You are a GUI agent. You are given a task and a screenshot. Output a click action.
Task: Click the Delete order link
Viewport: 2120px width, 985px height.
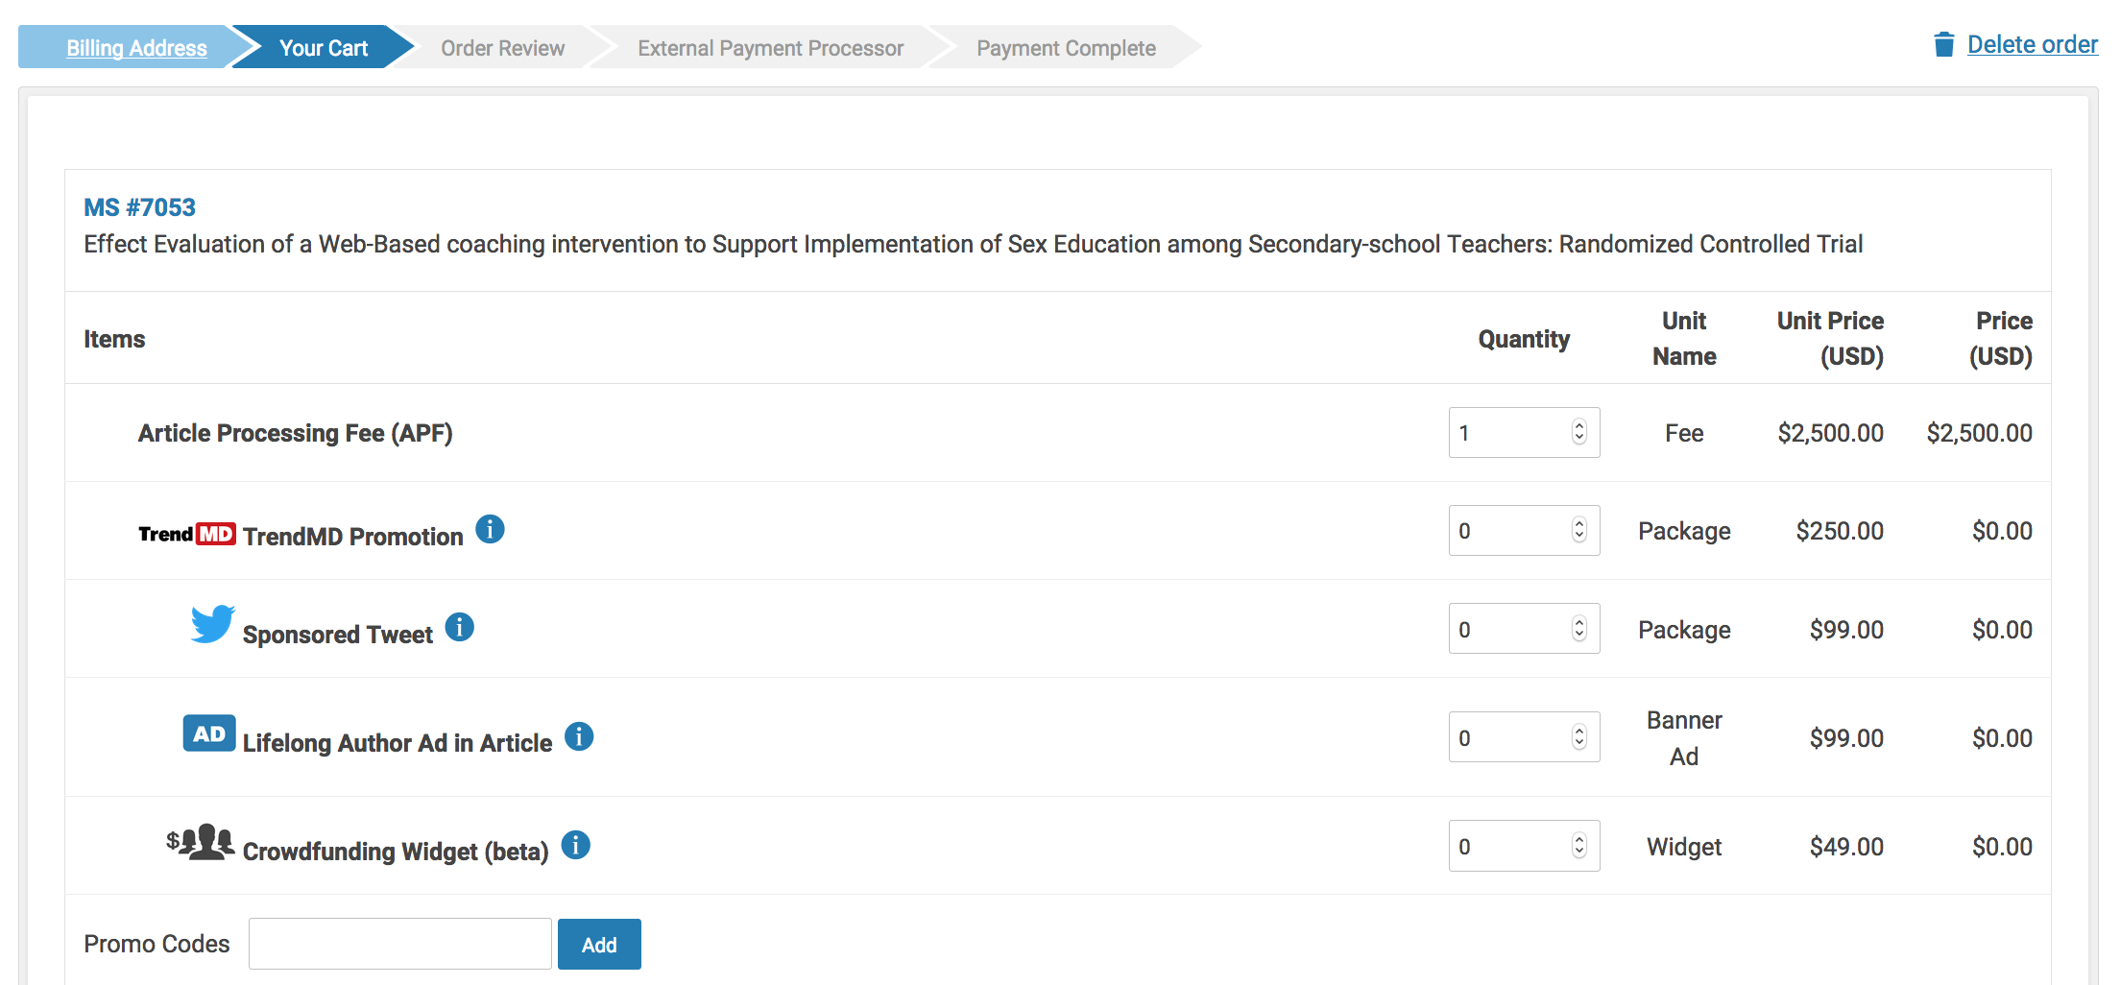(2032, 44)
